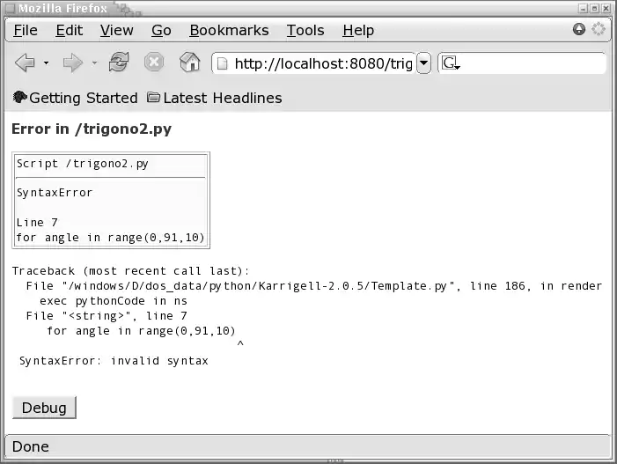Click the 'exec pythonCode in ns' line
Image resolution: width=617 pixels, height=464 pixels.
click(114, 301)
